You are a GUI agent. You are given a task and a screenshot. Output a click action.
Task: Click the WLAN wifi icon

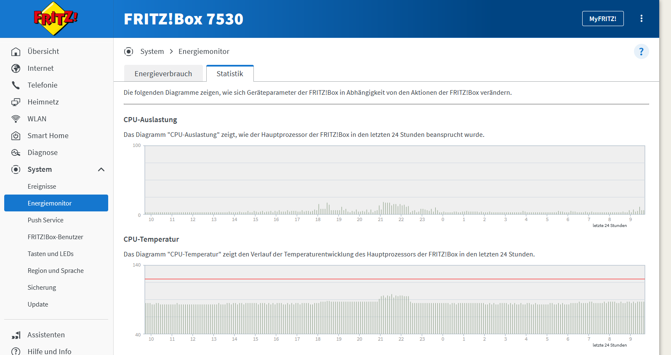tap(16, 119)
